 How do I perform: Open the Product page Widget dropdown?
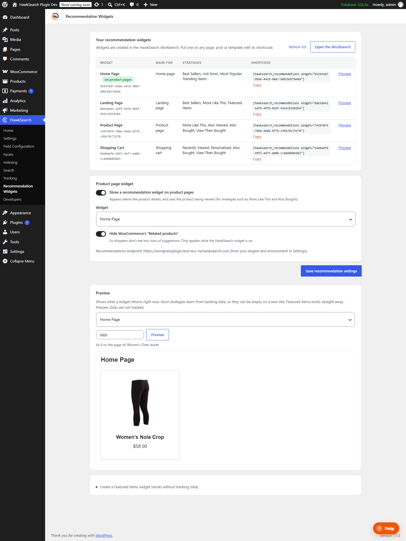226,219
